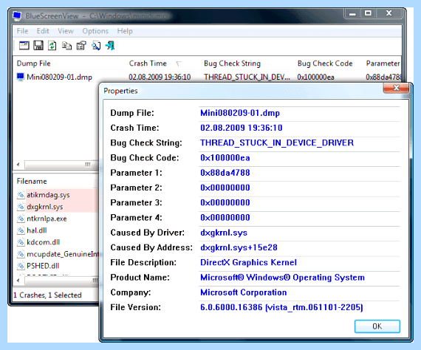
Task: Click the Copy Selected Items icon
Action: pyautogui.click(x=66, y=46)
